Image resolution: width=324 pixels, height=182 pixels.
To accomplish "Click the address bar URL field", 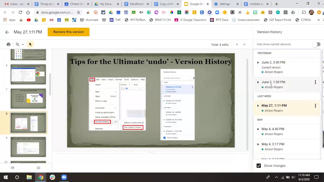I will tap(57, 12).
